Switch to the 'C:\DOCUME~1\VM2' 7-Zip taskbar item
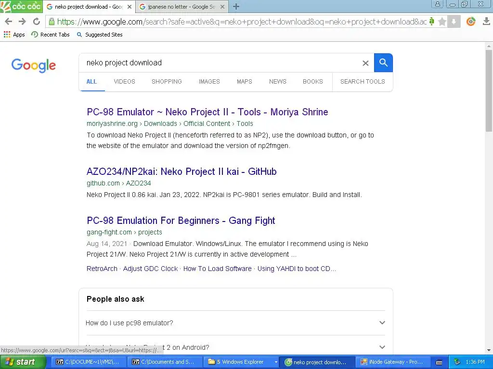Screen dimensions: 493x369 88,362
